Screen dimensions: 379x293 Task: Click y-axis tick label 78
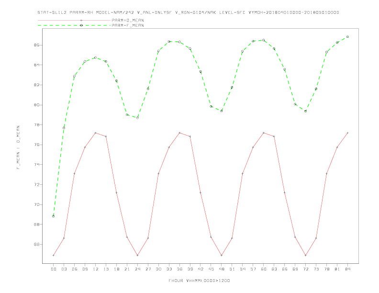[x=36, y=125]
